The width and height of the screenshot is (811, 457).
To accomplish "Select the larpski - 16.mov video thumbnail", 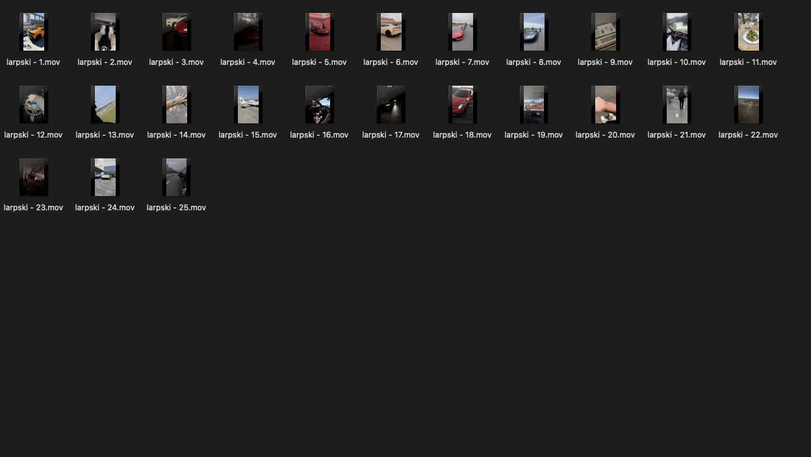I will [x=319, y=105].
